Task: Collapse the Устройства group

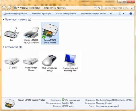Action: point(3,47)
